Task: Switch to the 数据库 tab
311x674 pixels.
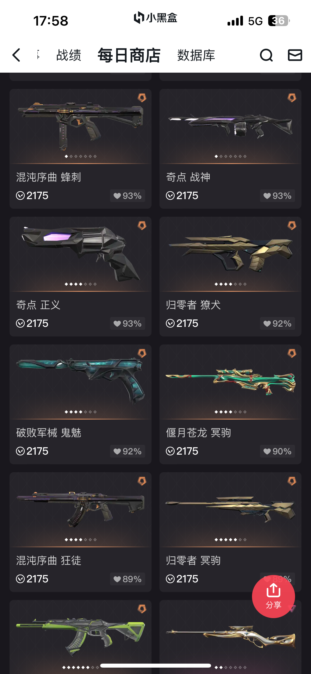Action: click(x=196, y=55)
